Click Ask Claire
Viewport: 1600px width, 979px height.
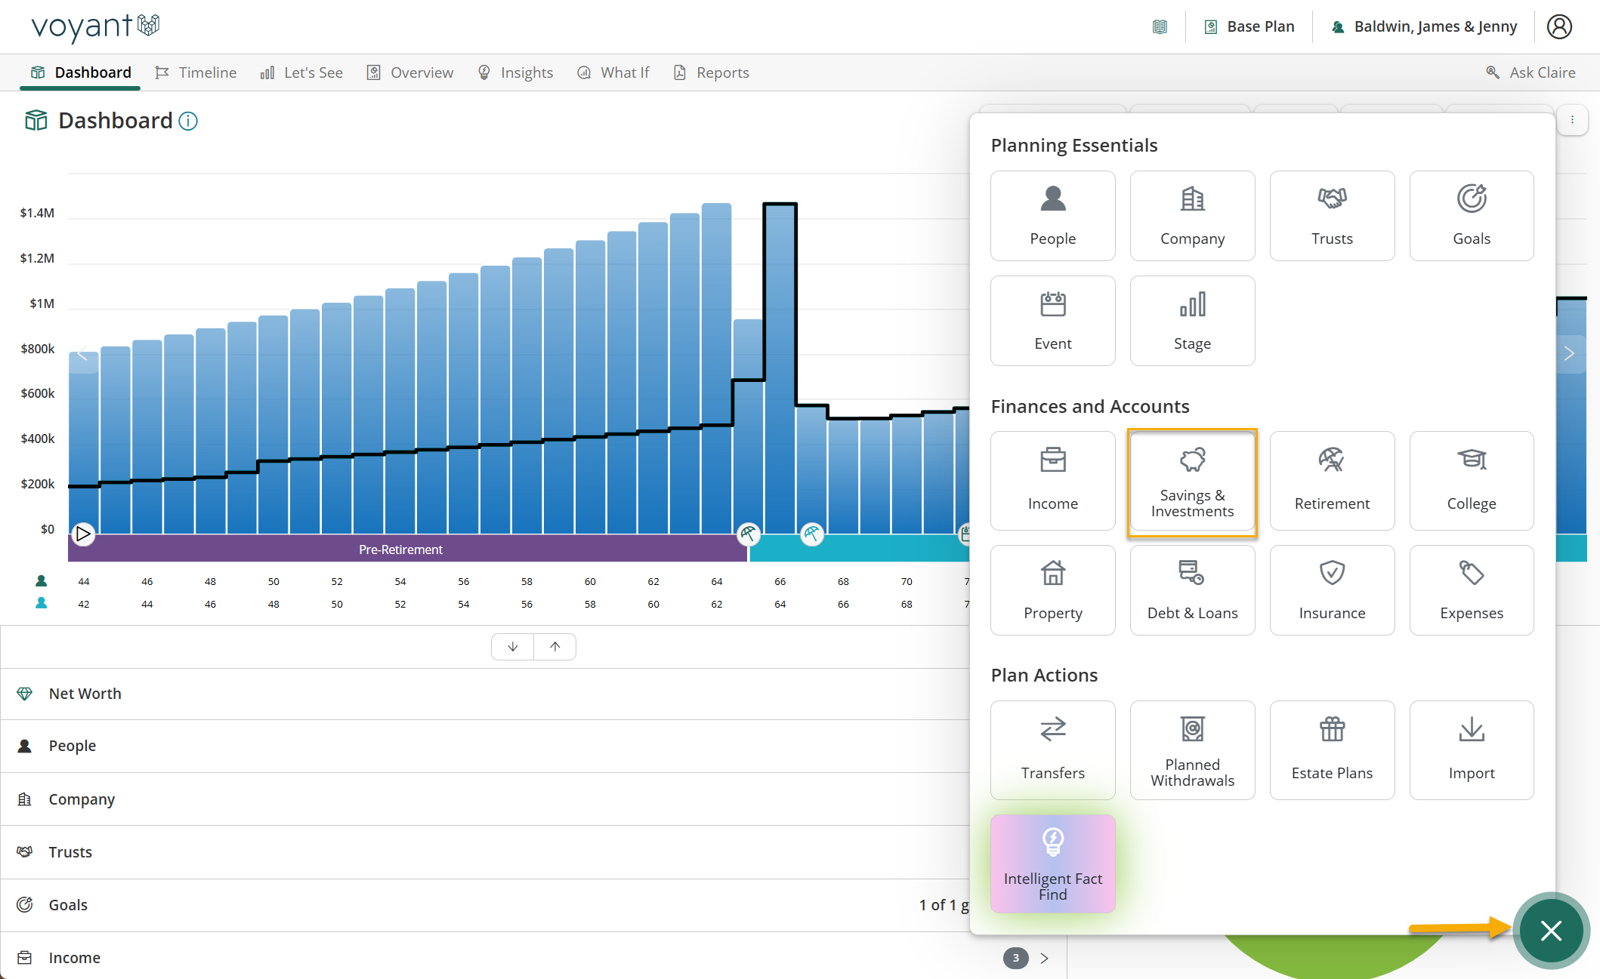point(1531,72)
